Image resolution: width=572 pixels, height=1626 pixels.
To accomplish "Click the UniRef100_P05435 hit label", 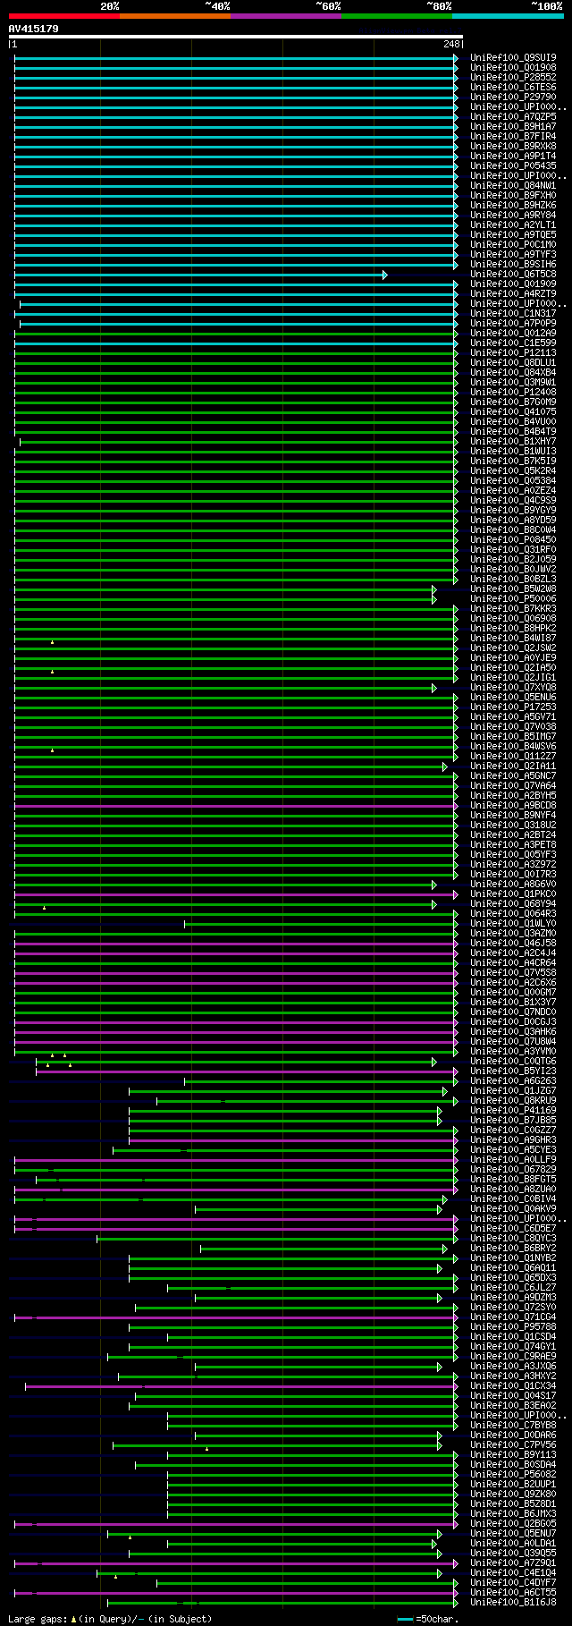I will coord(513,166).
